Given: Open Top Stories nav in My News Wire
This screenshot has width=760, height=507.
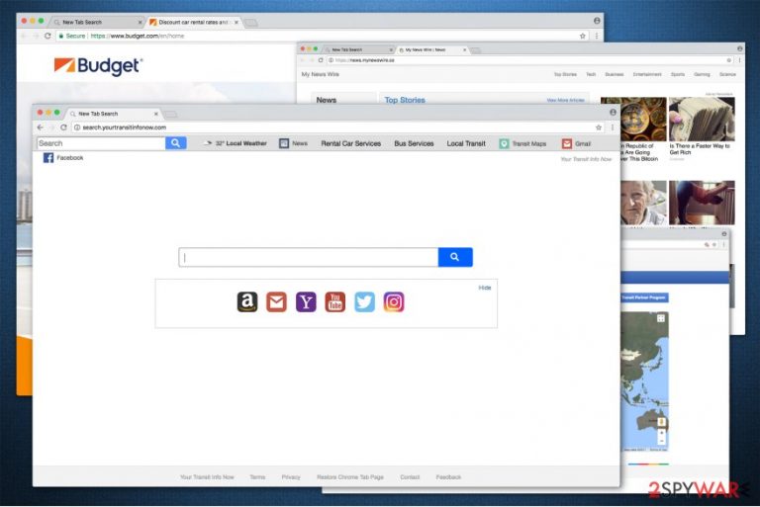Looking at the screenshot, I should point(565,74).
